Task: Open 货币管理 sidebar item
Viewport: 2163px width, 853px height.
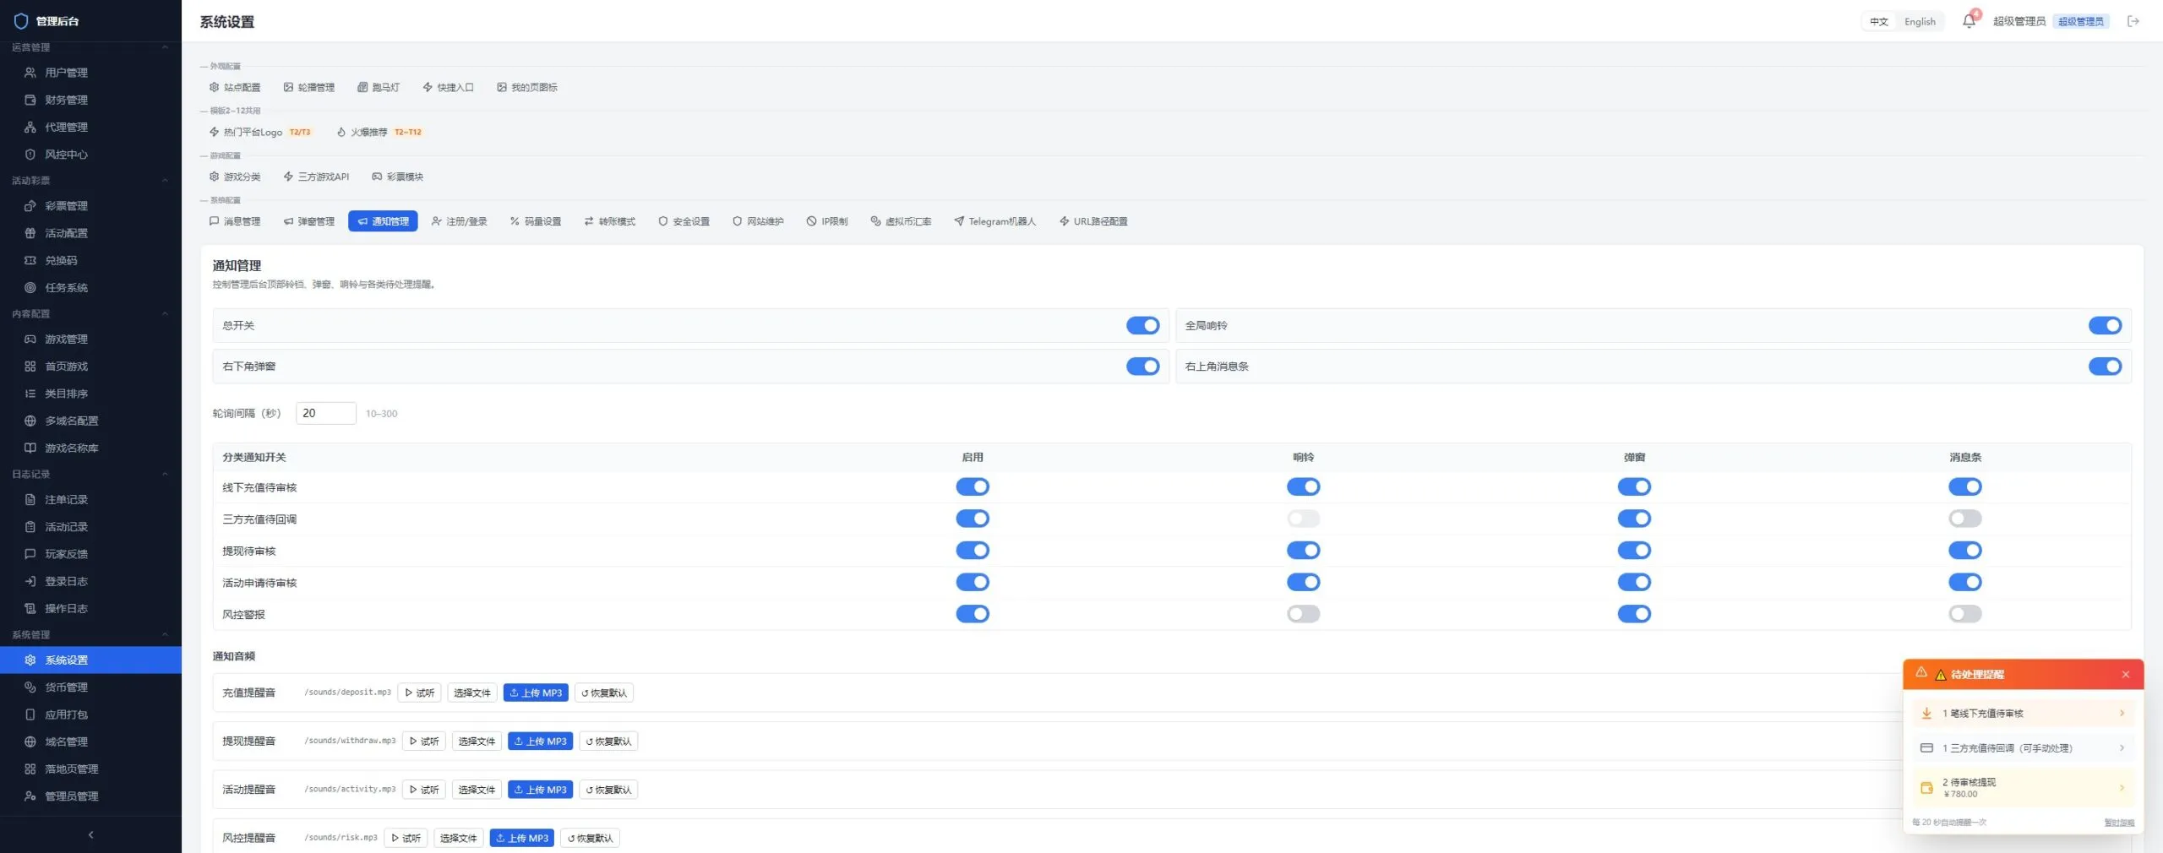Action: tap(90, 687)
